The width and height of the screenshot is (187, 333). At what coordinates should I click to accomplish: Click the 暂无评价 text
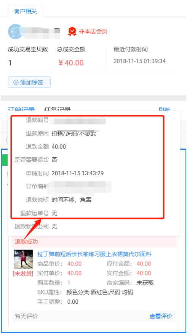pos(26,316)
